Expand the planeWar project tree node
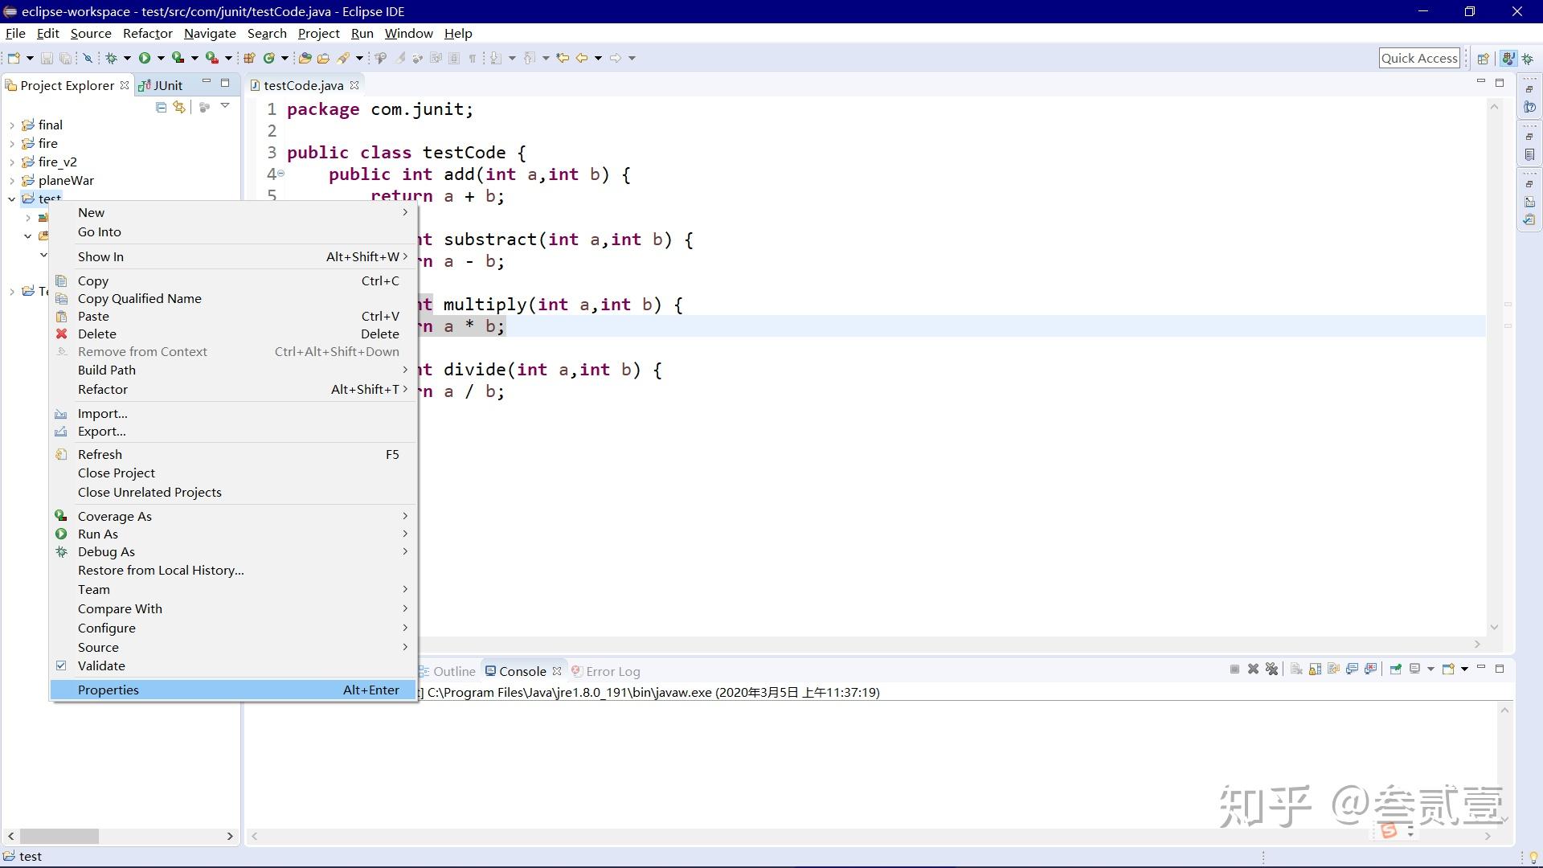Image resolution: width=1543 pixels, height=868 pixels. 12,181
